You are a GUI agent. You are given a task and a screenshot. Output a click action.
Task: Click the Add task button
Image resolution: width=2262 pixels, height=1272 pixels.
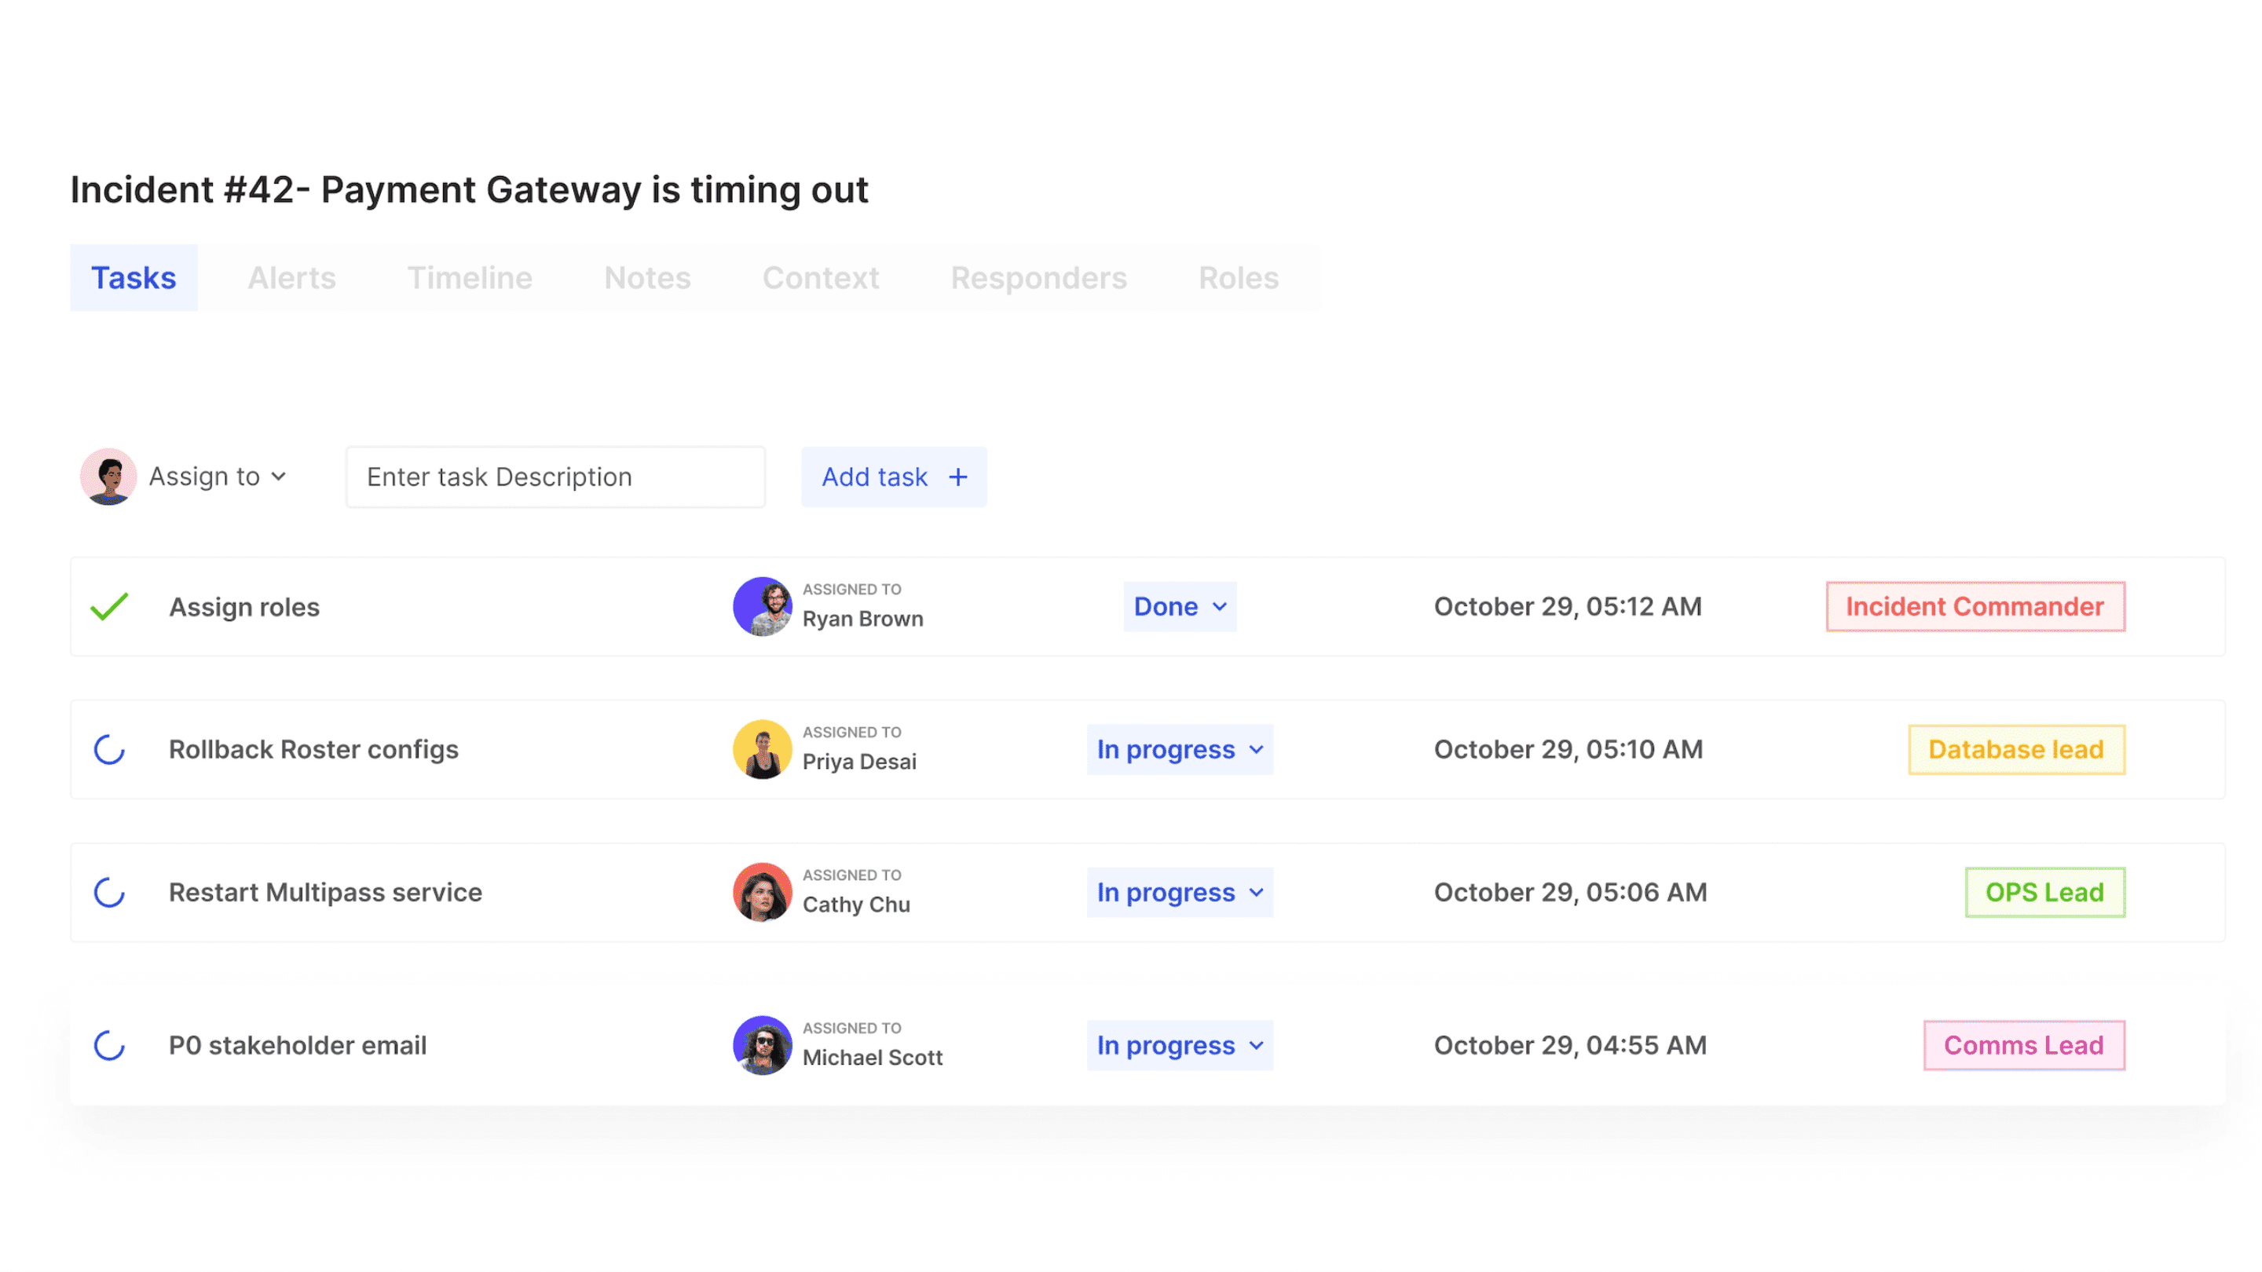[x=894, y=477]
